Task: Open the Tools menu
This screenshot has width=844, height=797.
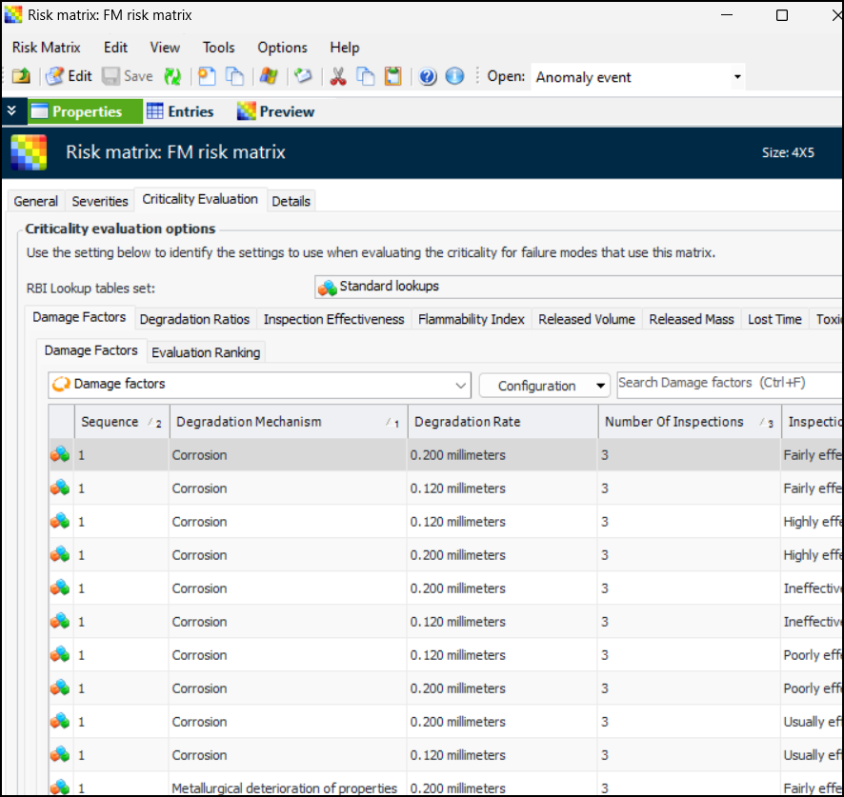Action: click(x=218, y=48)
